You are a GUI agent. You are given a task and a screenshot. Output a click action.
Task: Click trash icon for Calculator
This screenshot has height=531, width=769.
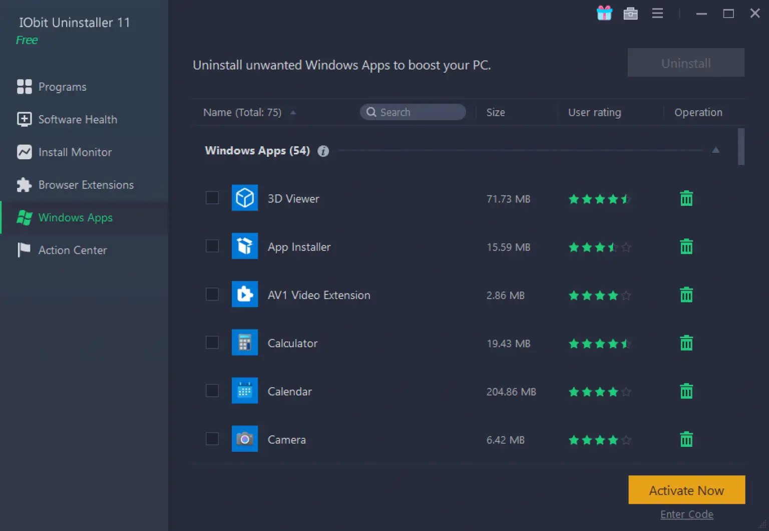click(x=686, y=343)
